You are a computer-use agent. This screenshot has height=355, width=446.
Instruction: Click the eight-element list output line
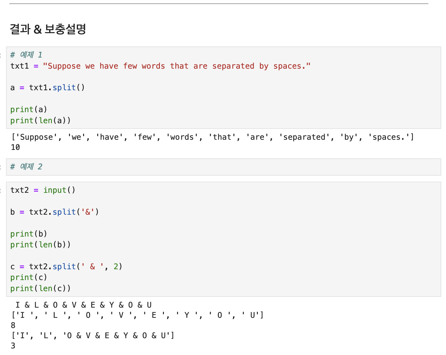pyautogui.click(x=137, y=315)
